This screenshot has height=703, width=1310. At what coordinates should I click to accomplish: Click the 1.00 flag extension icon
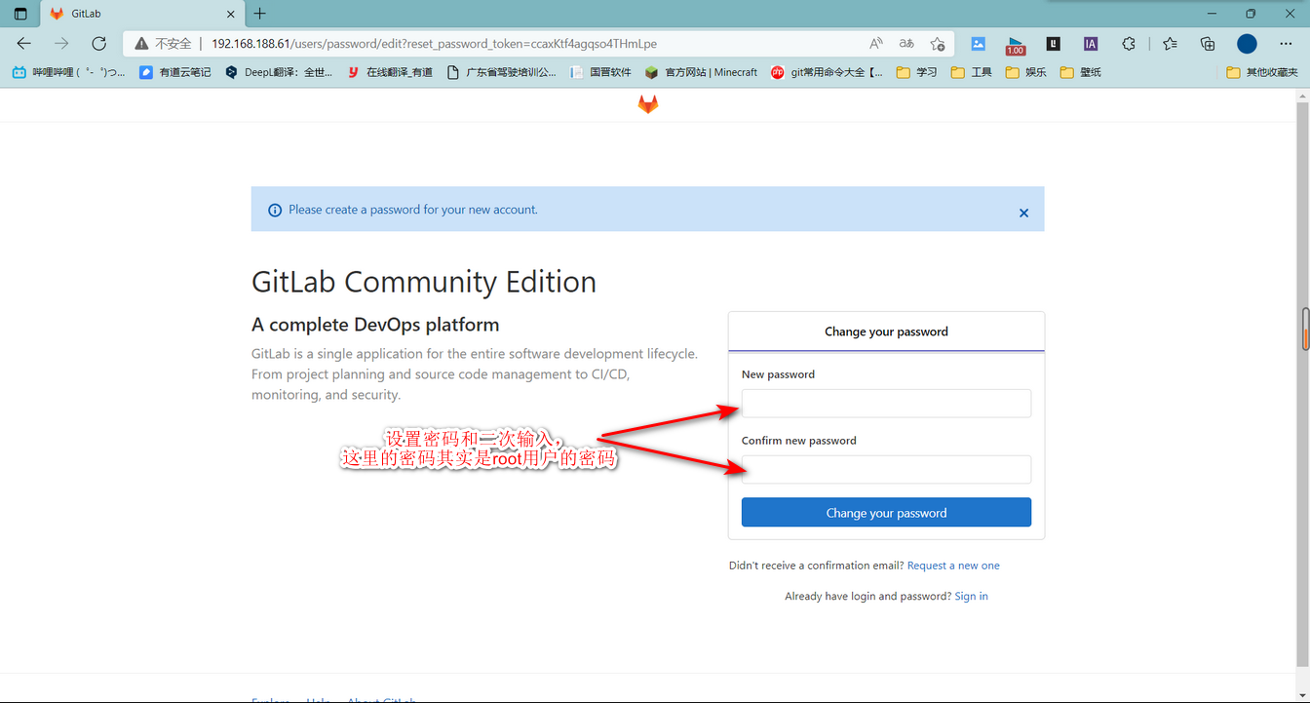(1016, 44)
